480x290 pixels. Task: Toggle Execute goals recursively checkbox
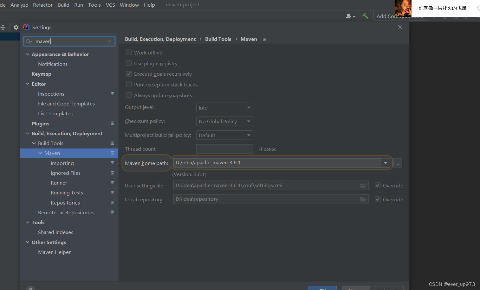pyautogui.click(x=129, y=74)
